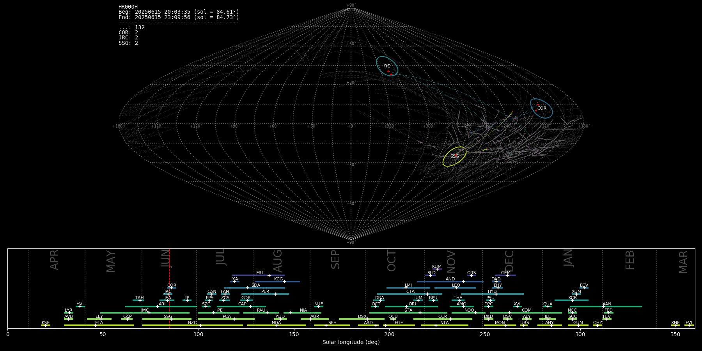The height and width of the screenshot is (351, 702).
Task: Click the HVI shower label in the timeline
Action: point(80,304)
